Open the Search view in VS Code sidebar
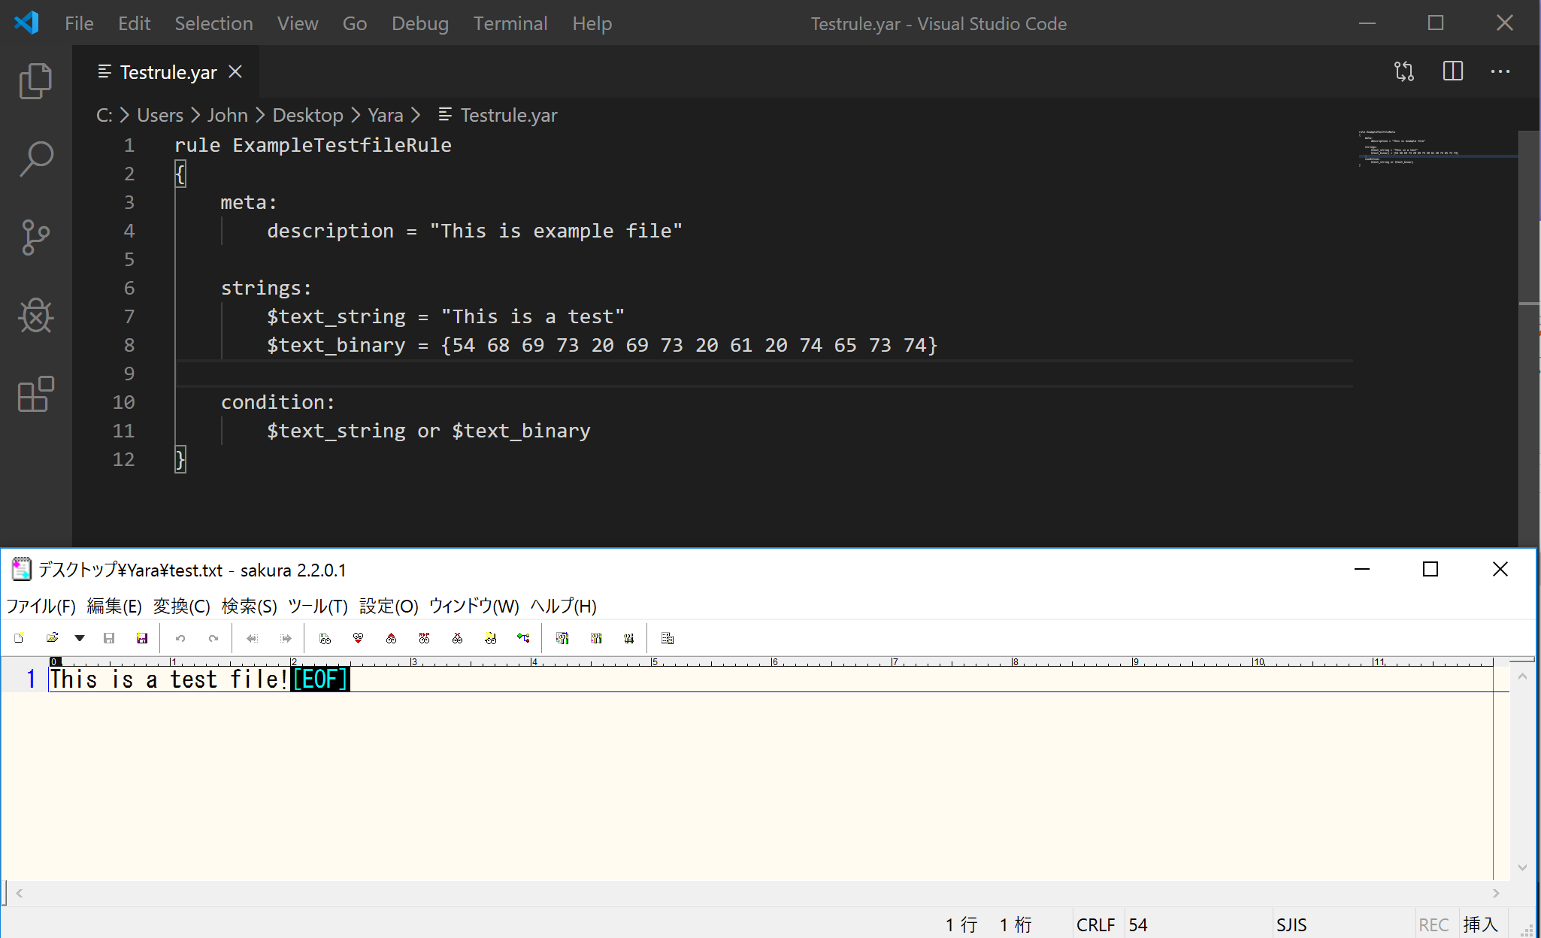 35,158
